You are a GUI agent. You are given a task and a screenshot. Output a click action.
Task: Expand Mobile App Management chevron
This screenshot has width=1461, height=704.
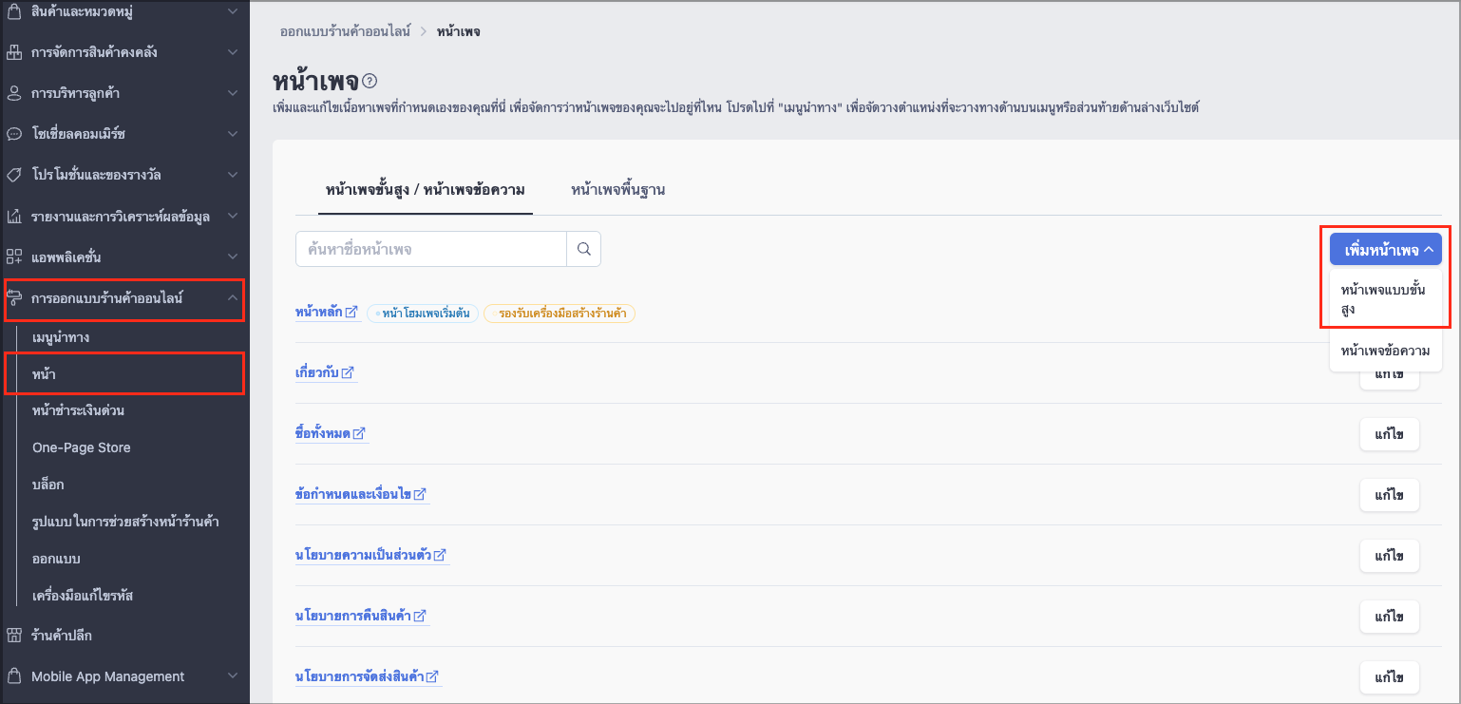pos(233,675)
